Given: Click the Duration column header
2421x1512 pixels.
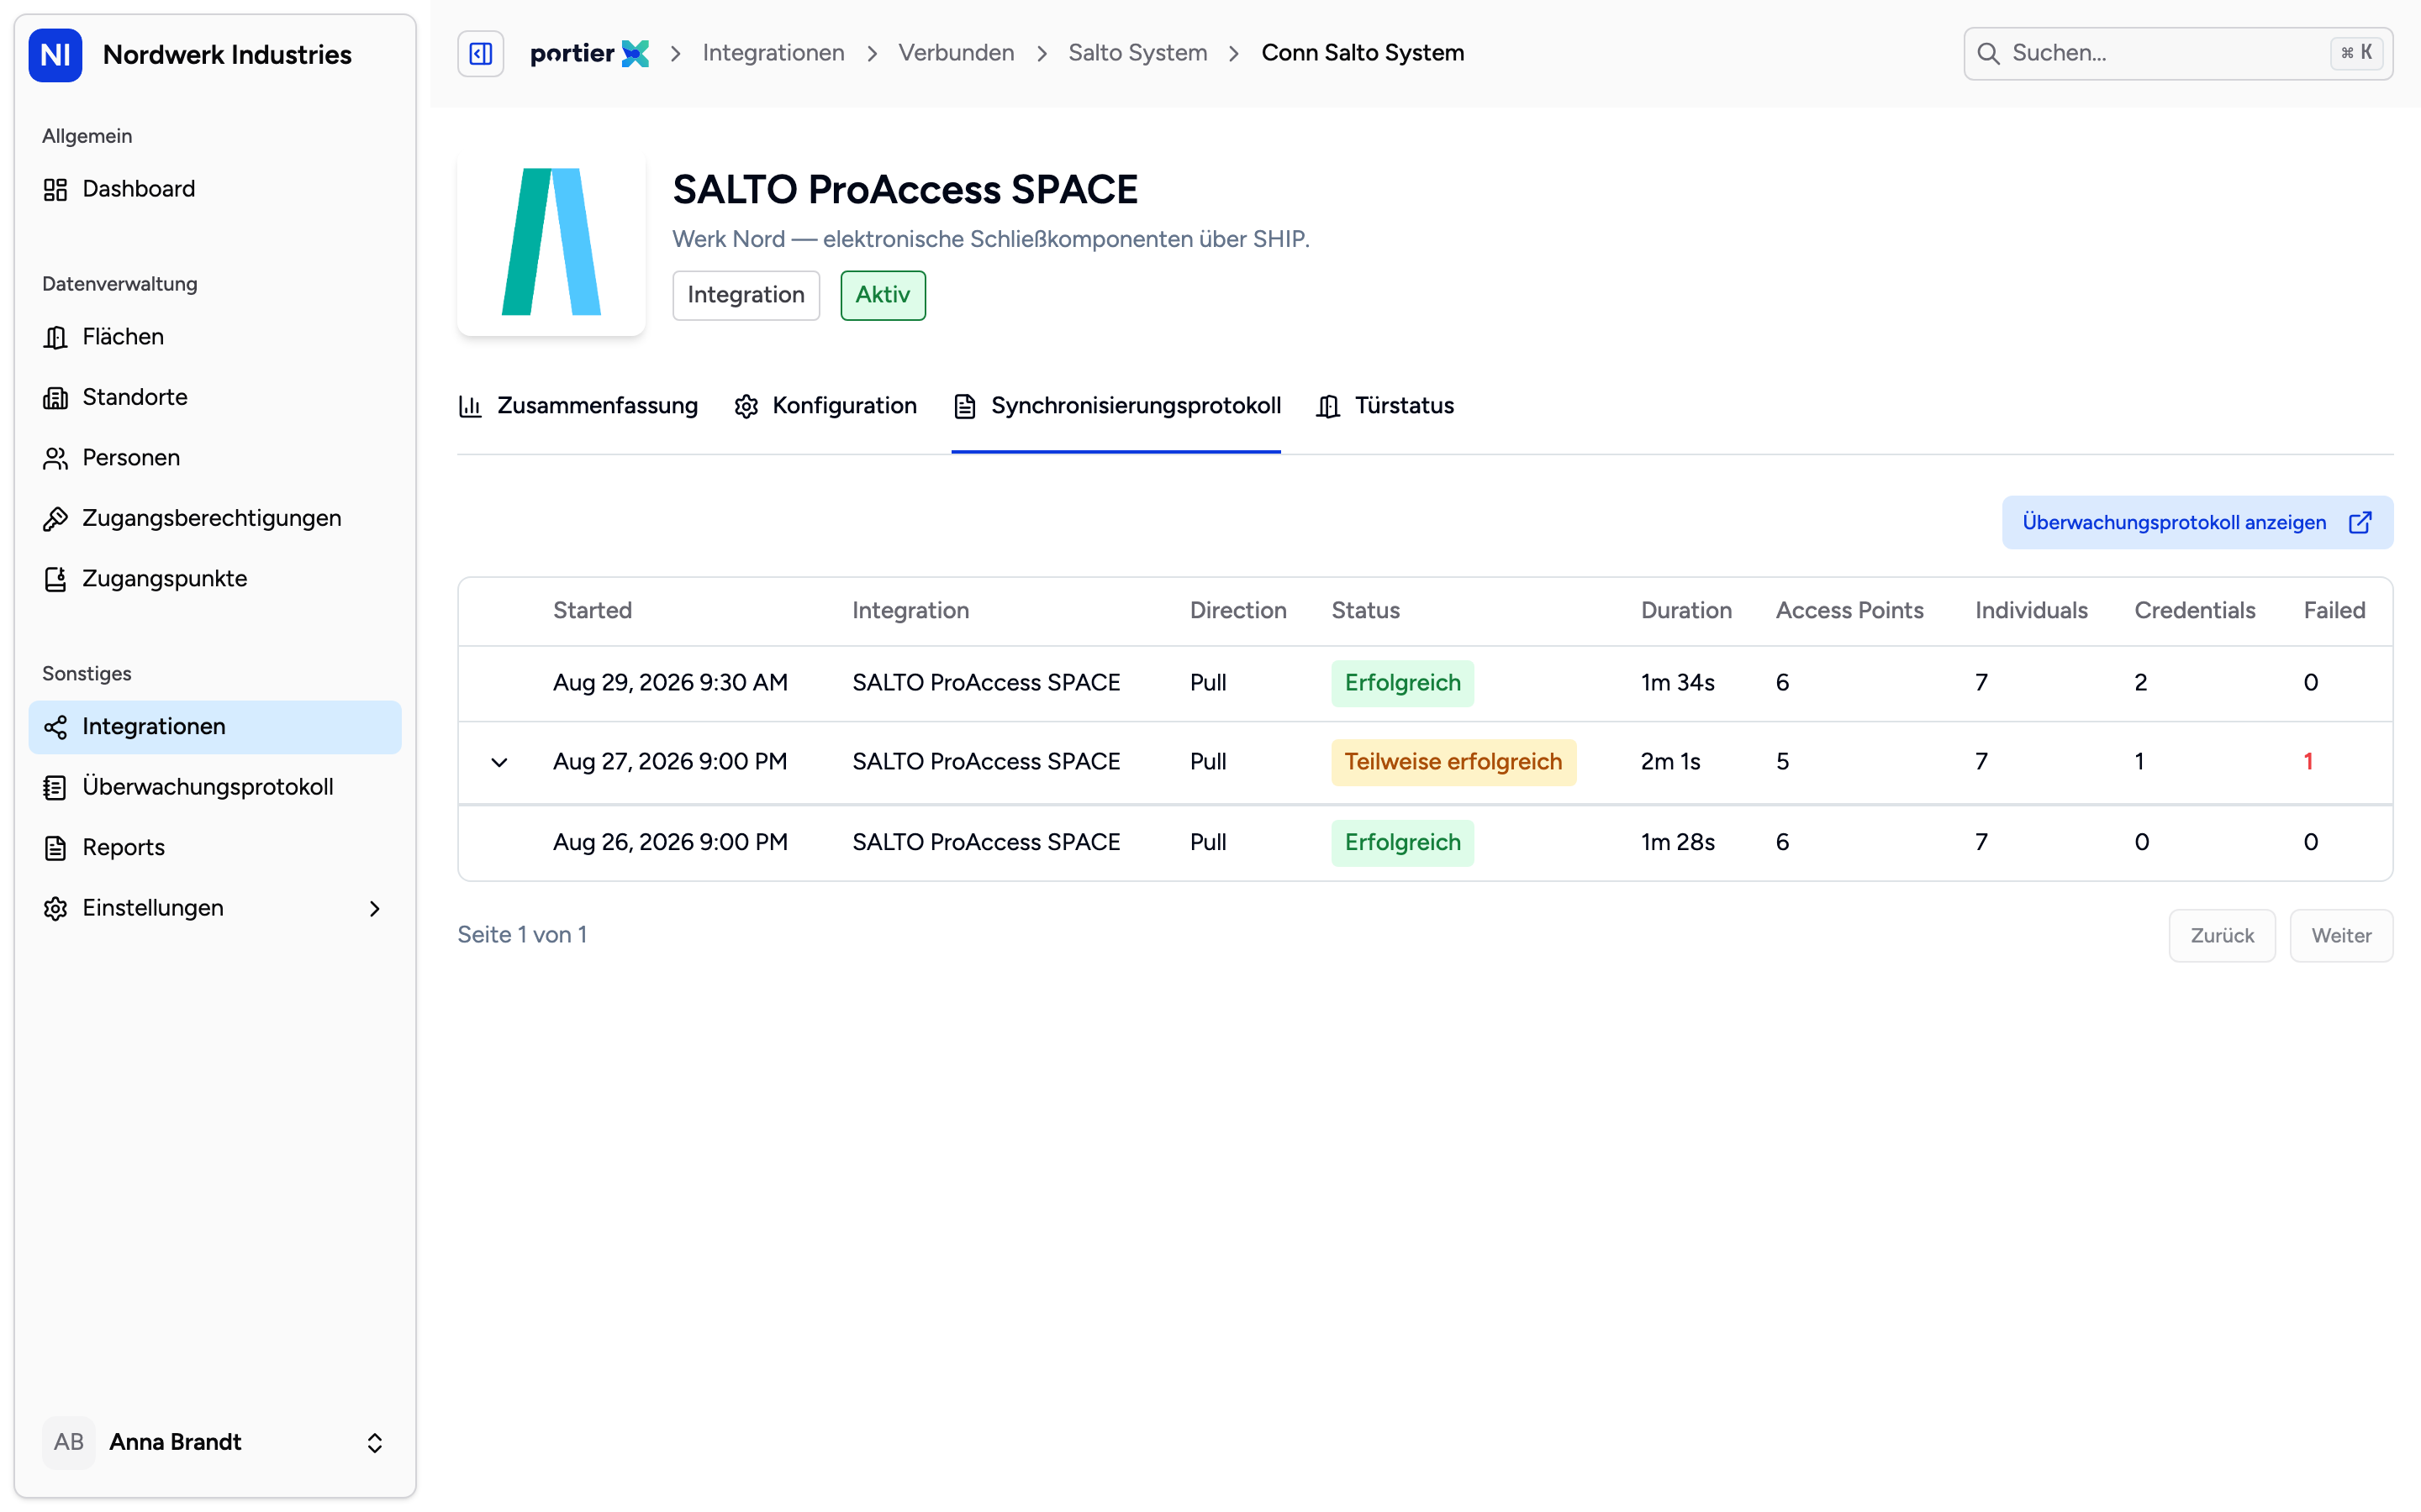Looking at the screenshot, I should pos(1685,611).
